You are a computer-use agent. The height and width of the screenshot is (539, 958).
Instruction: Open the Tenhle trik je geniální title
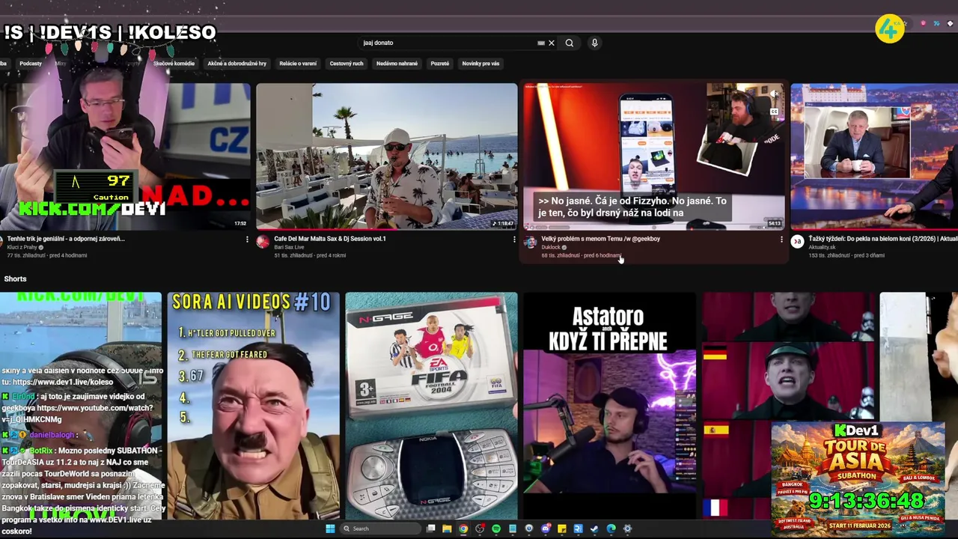(66, 239)
